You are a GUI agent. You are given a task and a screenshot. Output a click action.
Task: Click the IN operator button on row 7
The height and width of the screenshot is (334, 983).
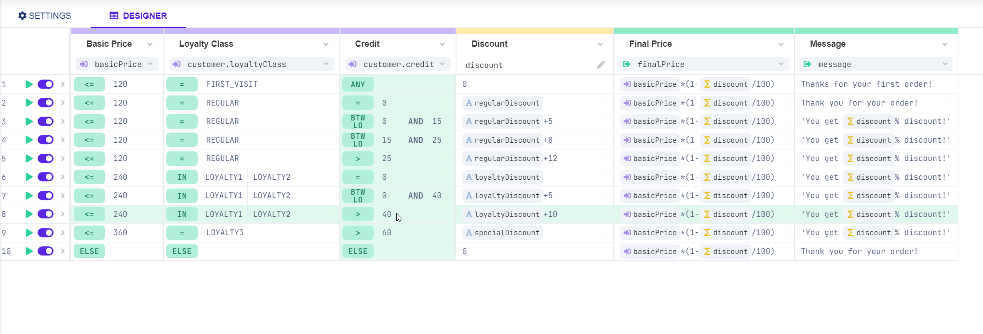coord(182,196)
